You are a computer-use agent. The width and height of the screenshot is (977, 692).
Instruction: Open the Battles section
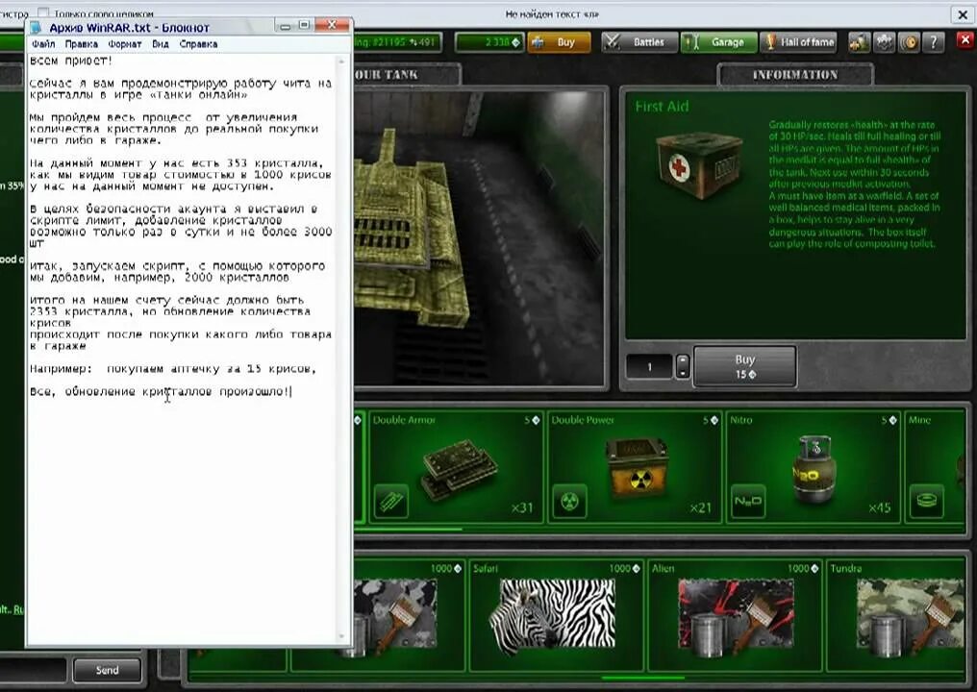coord(639,42)
